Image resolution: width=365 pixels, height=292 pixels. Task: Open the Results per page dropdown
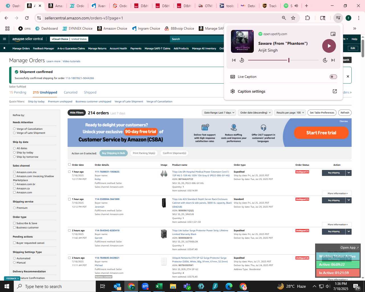290,113
